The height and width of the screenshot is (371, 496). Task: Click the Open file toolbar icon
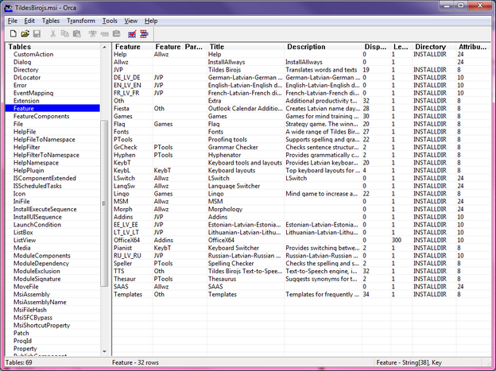coord(25,33)
